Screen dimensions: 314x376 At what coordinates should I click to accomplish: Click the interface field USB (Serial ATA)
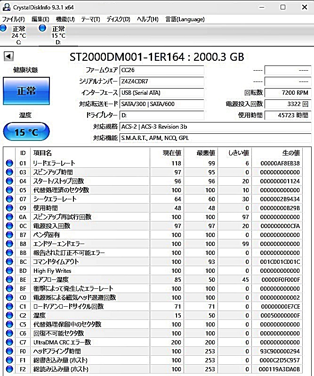(161, 92)
